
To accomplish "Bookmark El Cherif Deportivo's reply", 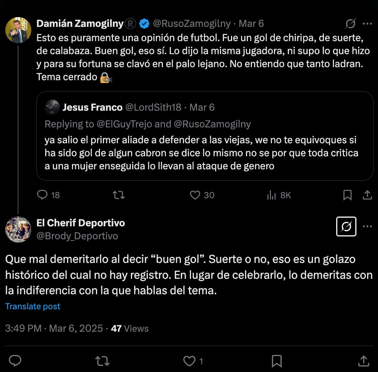I will (x=277, y=361).
